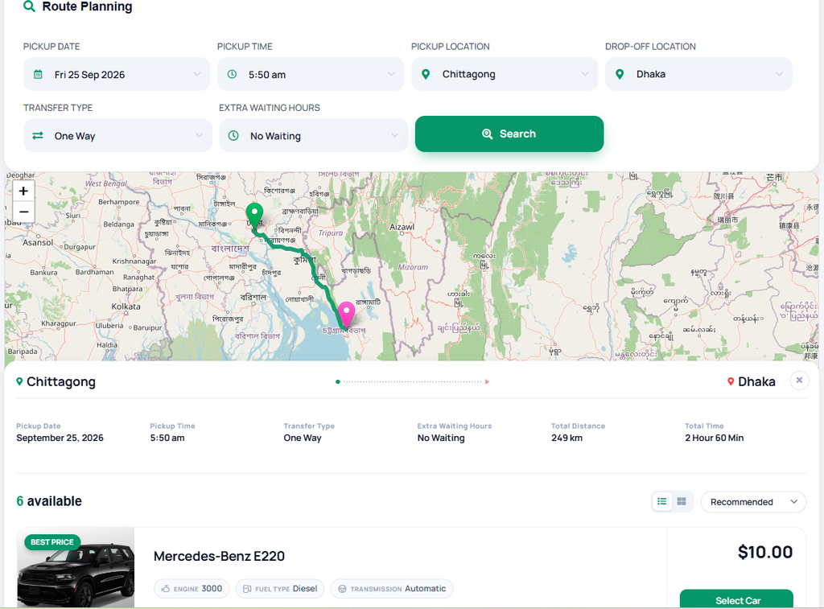Click the engine icon on Mercedes card

166,589
